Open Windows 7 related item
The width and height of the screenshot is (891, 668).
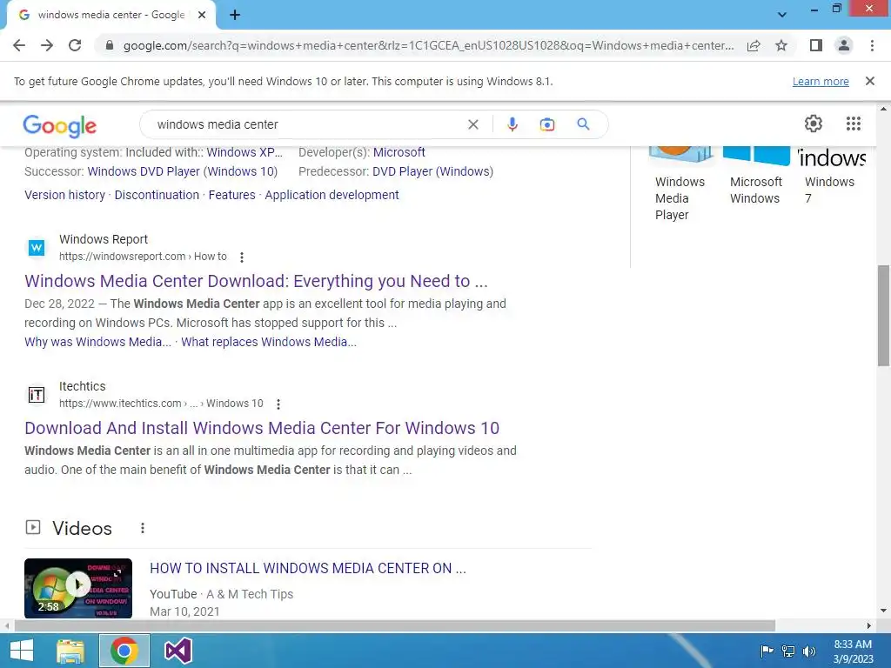tap(831, 177)
